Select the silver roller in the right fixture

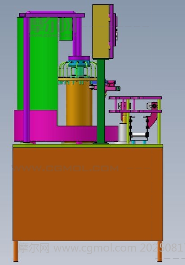click(x=138, y=135)
